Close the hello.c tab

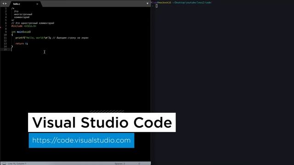pos(37,4)
